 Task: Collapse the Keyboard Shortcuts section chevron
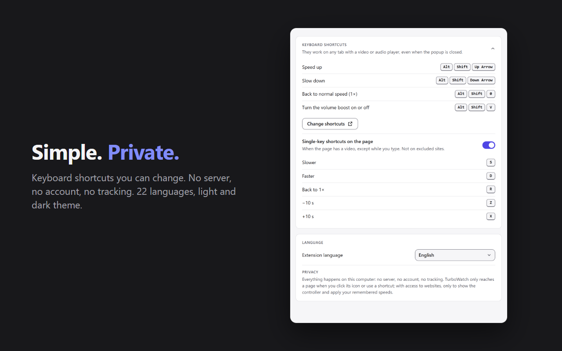pos(493,49)
